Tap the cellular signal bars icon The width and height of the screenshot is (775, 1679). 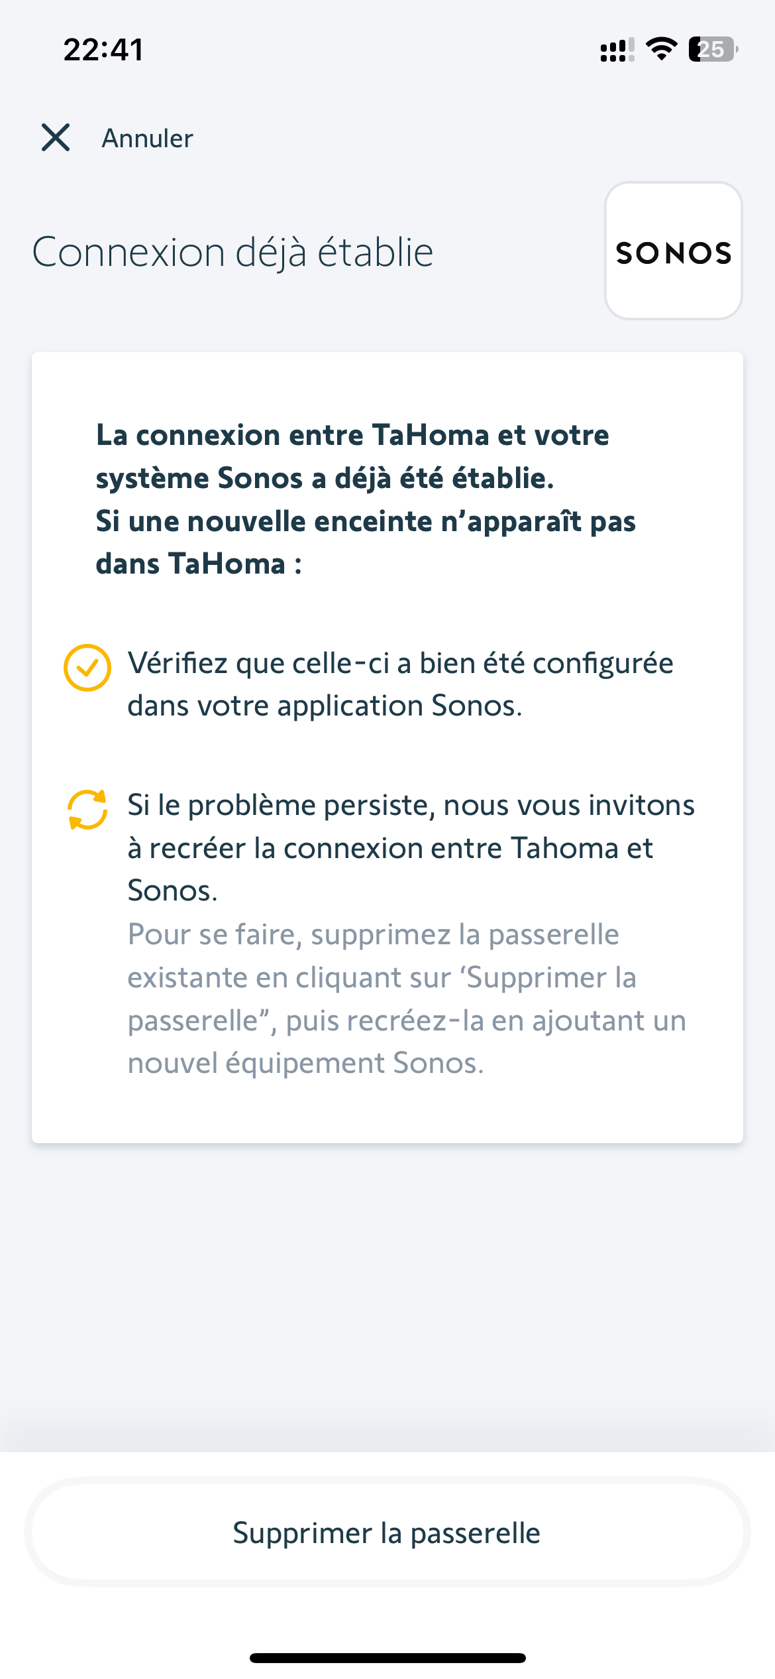click(x=617, y=50)
